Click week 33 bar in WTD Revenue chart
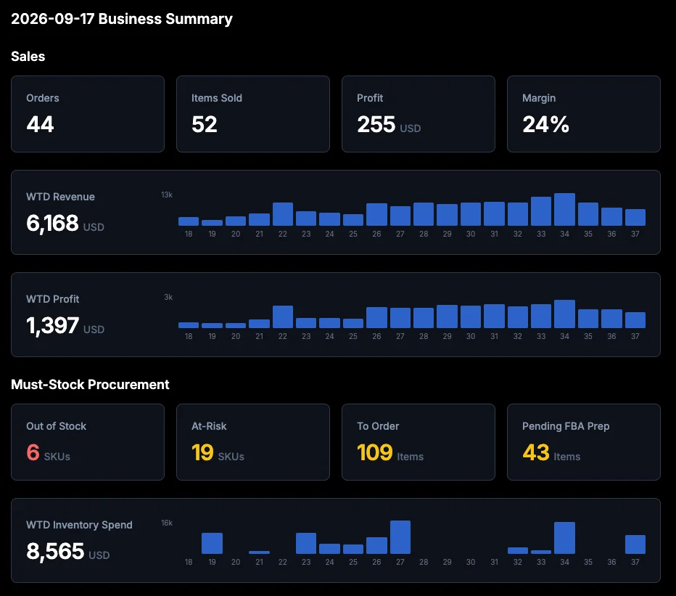Image resolution: width=676 pixels, height=596 pixels. point(541,211)
